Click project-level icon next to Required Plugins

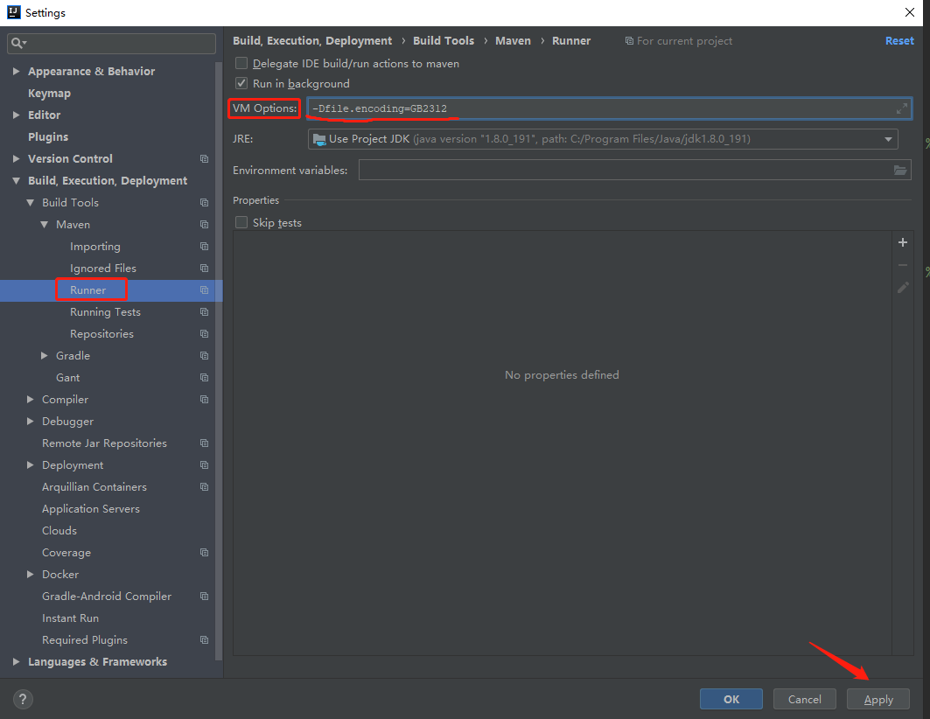[x=204, y=640]
